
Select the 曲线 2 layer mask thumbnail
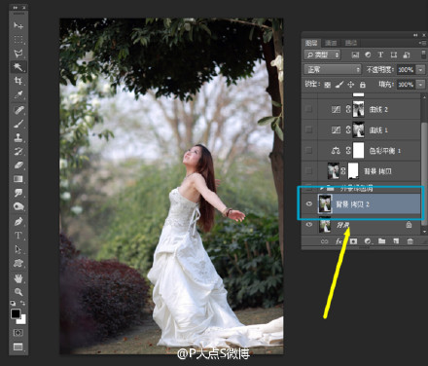pyautogui.click(x=358, y=109)
